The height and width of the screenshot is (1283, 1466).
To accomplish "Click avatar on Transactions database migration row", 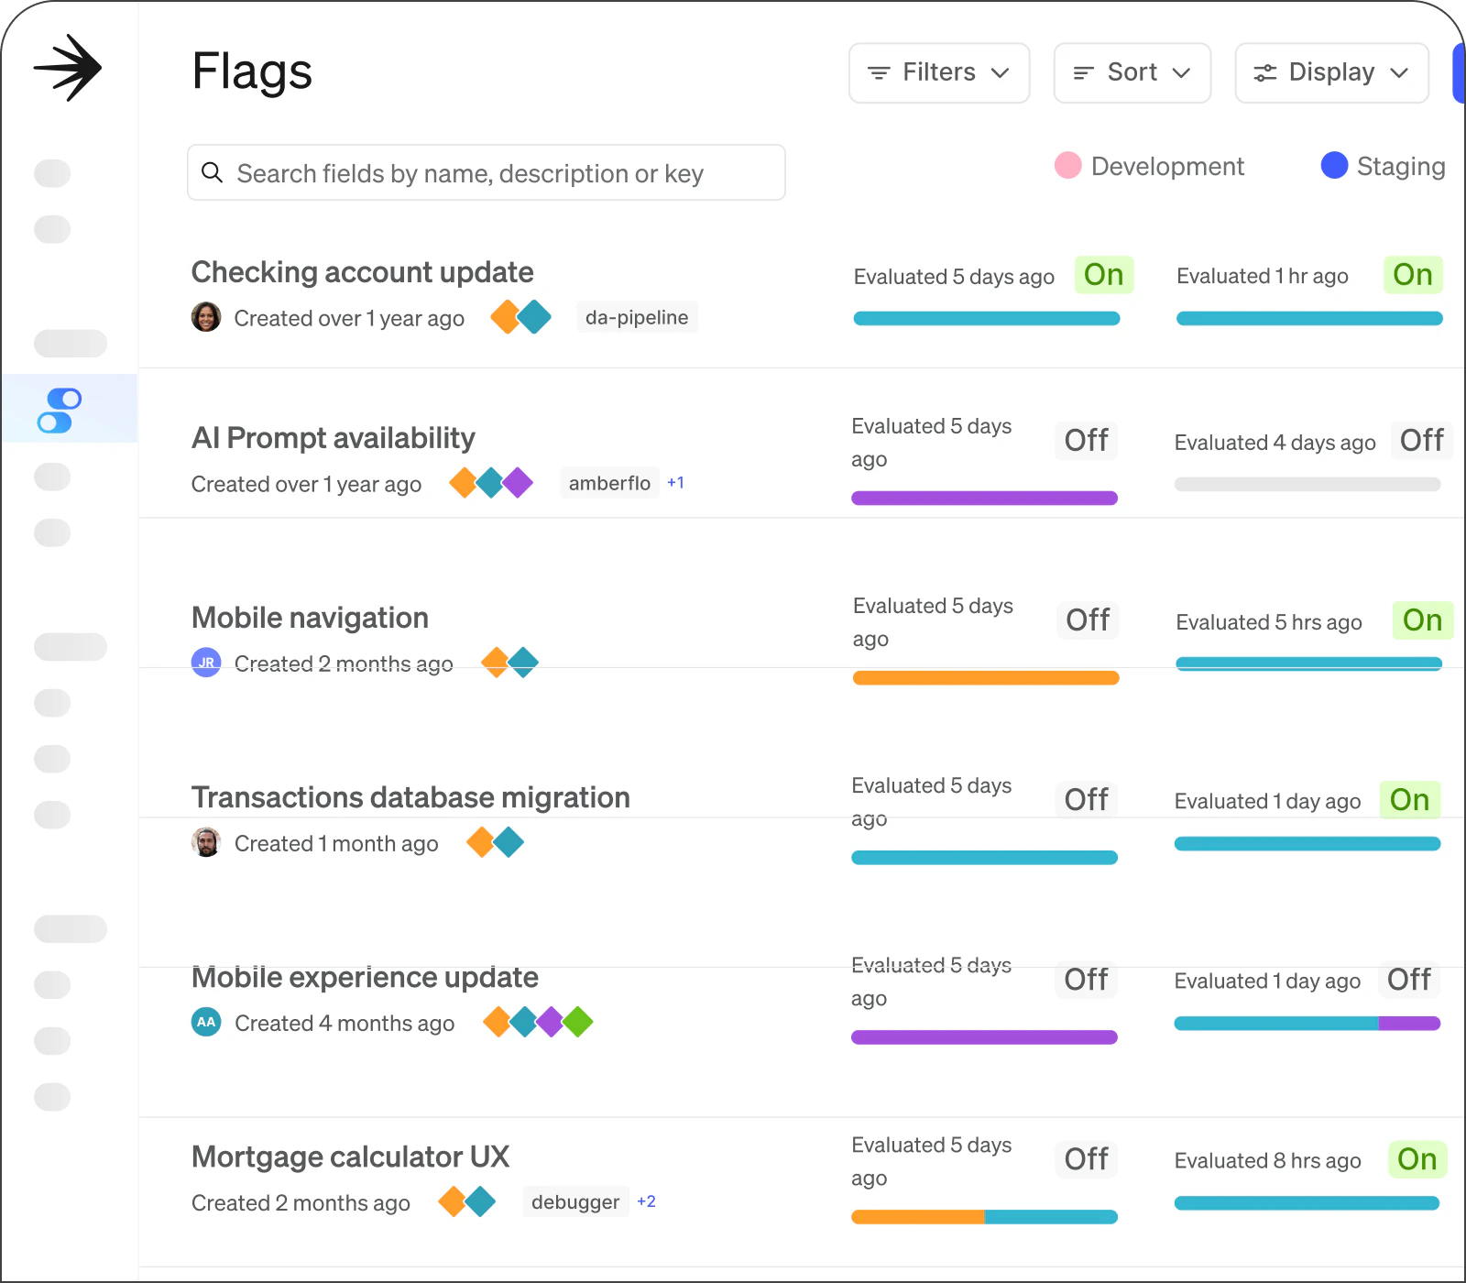I will [206, 842].
